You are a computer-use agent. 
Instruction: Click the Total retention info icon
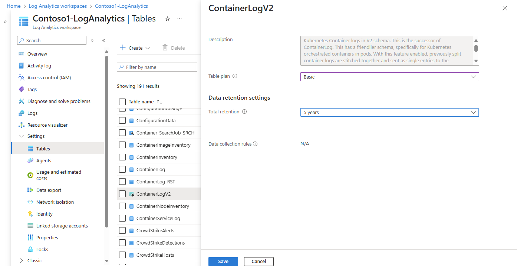pos(244,112)
